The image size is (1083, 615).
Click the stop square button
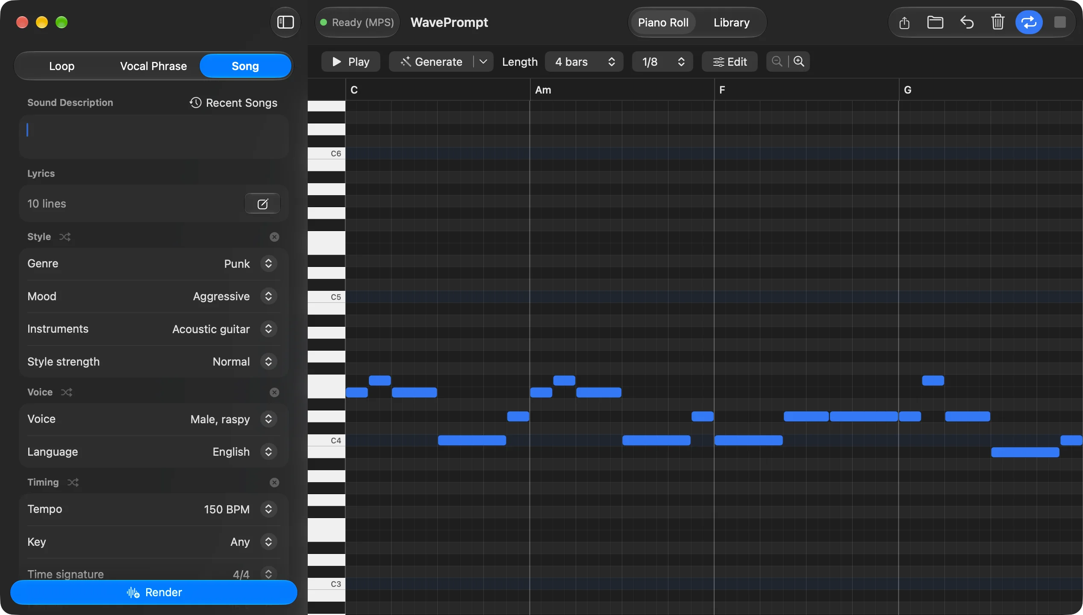pyautogui.click(x=1060, y=22)
